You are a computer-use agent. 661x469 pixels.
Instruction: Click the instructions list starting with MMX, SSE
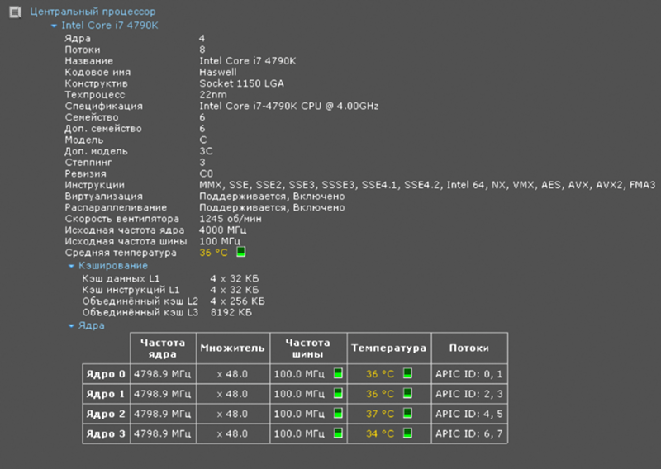(427, 185)
